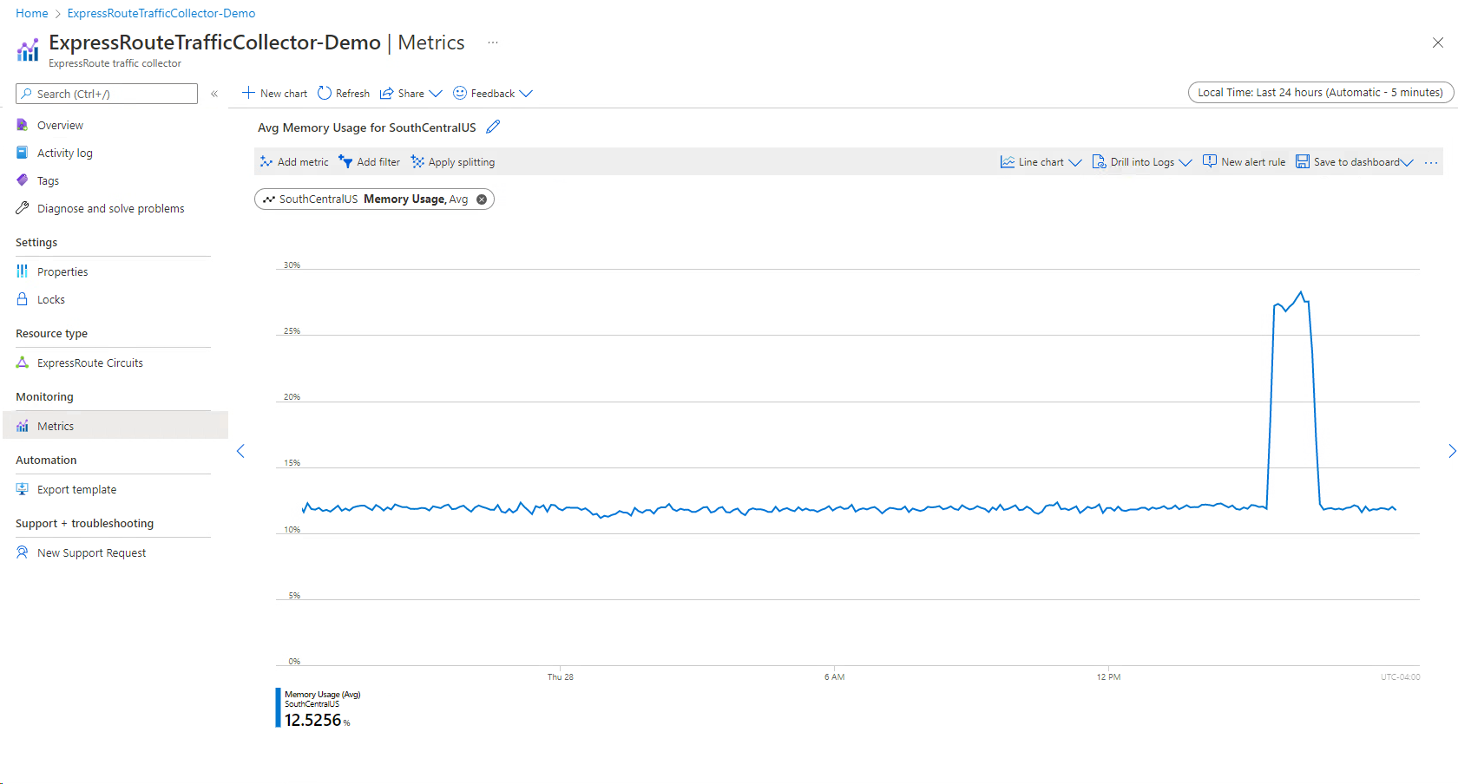Click the blue Memory Usage legend color bar
The height and width of the screenshot is (784, 1458).
[278, 708]
